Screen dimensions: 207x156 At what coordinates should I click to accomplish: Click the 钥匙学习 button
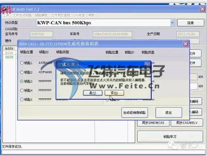click(x=170, y=137)
